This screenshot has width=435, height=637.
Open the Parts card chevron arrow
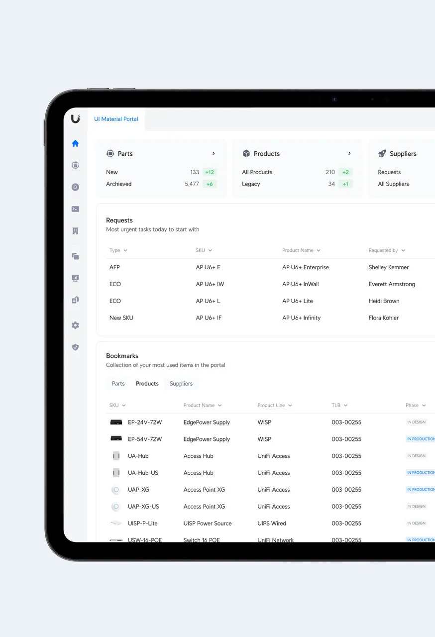(214, 154)
